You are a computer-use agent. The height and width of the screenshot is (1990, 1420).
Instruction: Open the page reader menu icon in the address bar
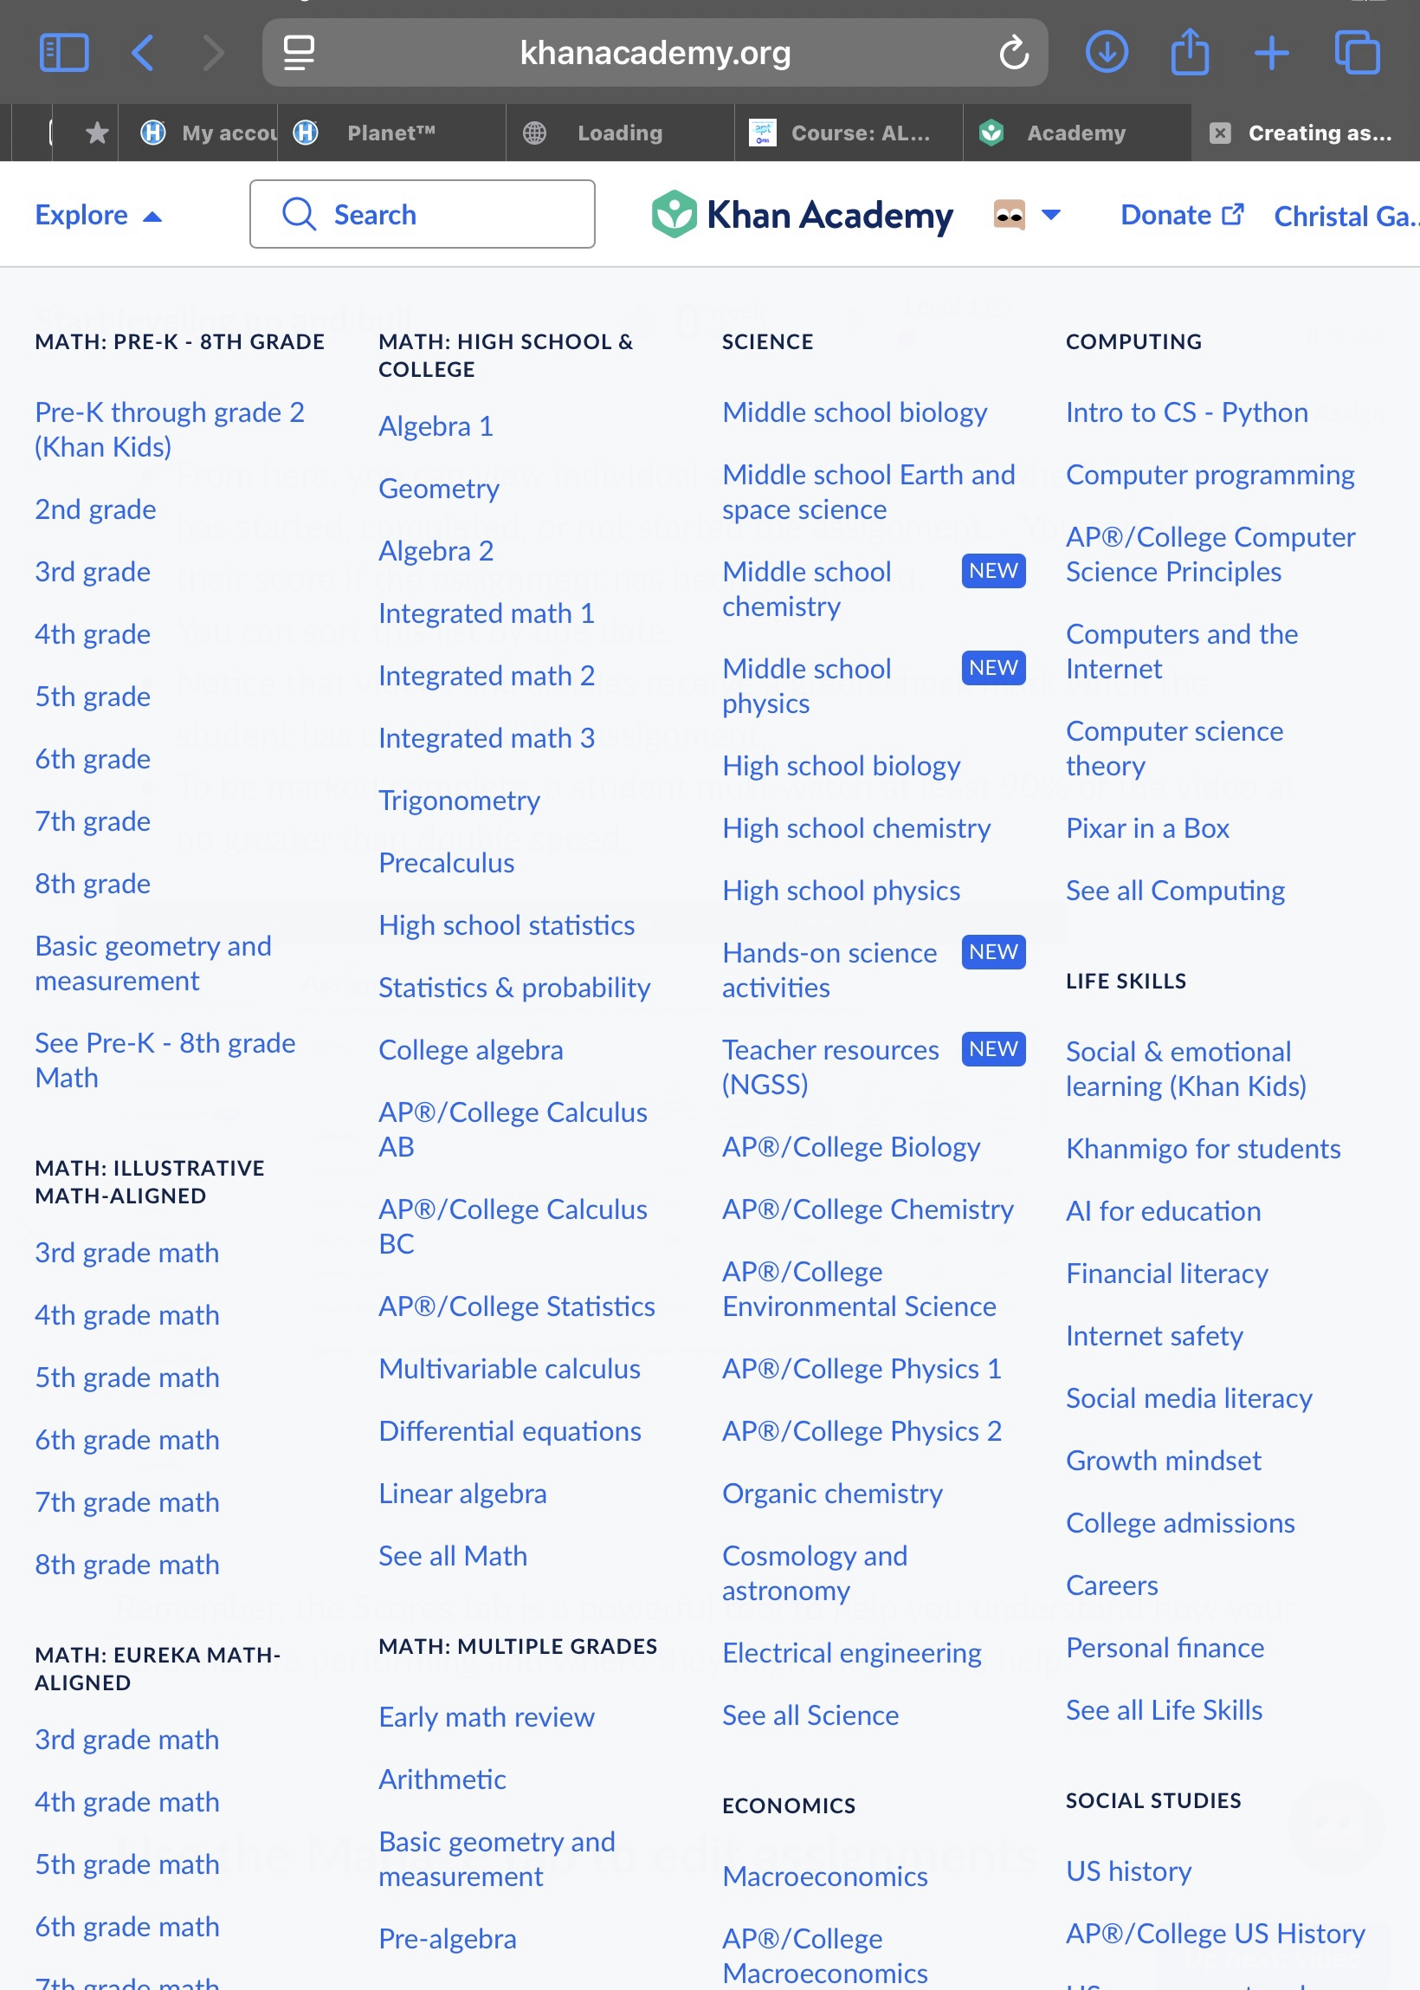coord(299,53)
